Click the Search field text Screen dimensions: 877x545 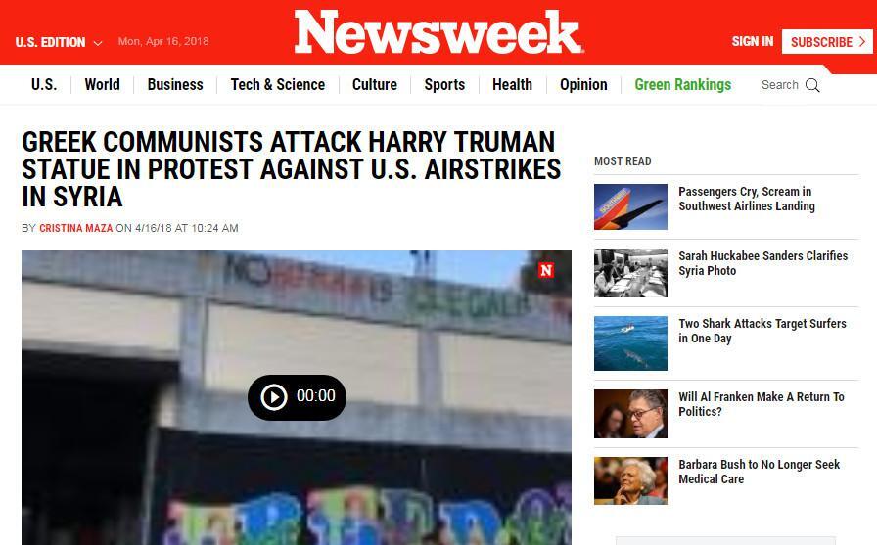780,85
